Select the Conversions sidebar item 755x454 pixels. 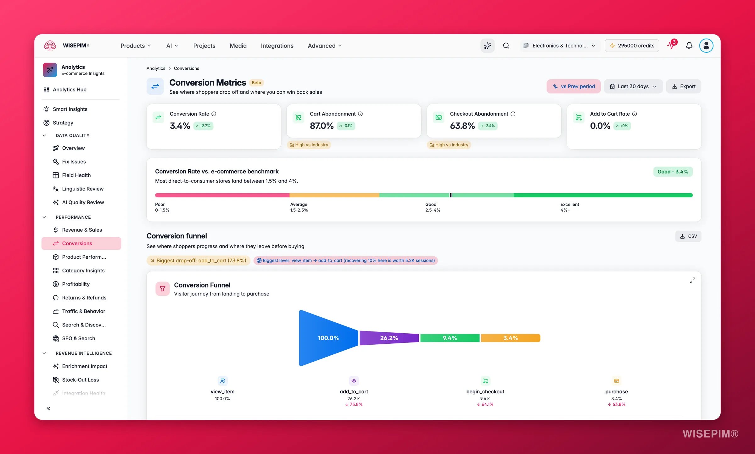[x=81, y=243]
